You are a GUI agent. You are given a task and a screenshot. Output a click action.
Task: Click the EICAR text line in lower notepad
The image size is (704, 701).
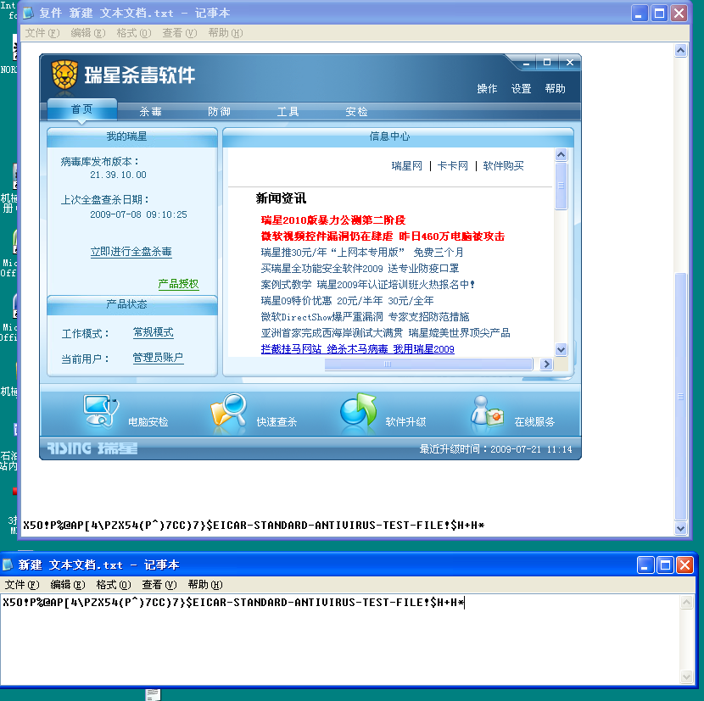pos(233,603)
